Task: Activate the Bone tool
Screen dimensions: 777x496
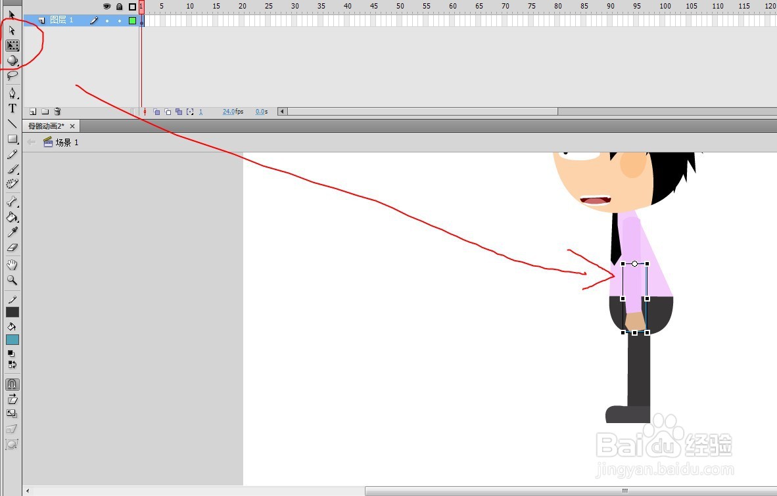Action: pyautogui.click(x=12, y=202)
